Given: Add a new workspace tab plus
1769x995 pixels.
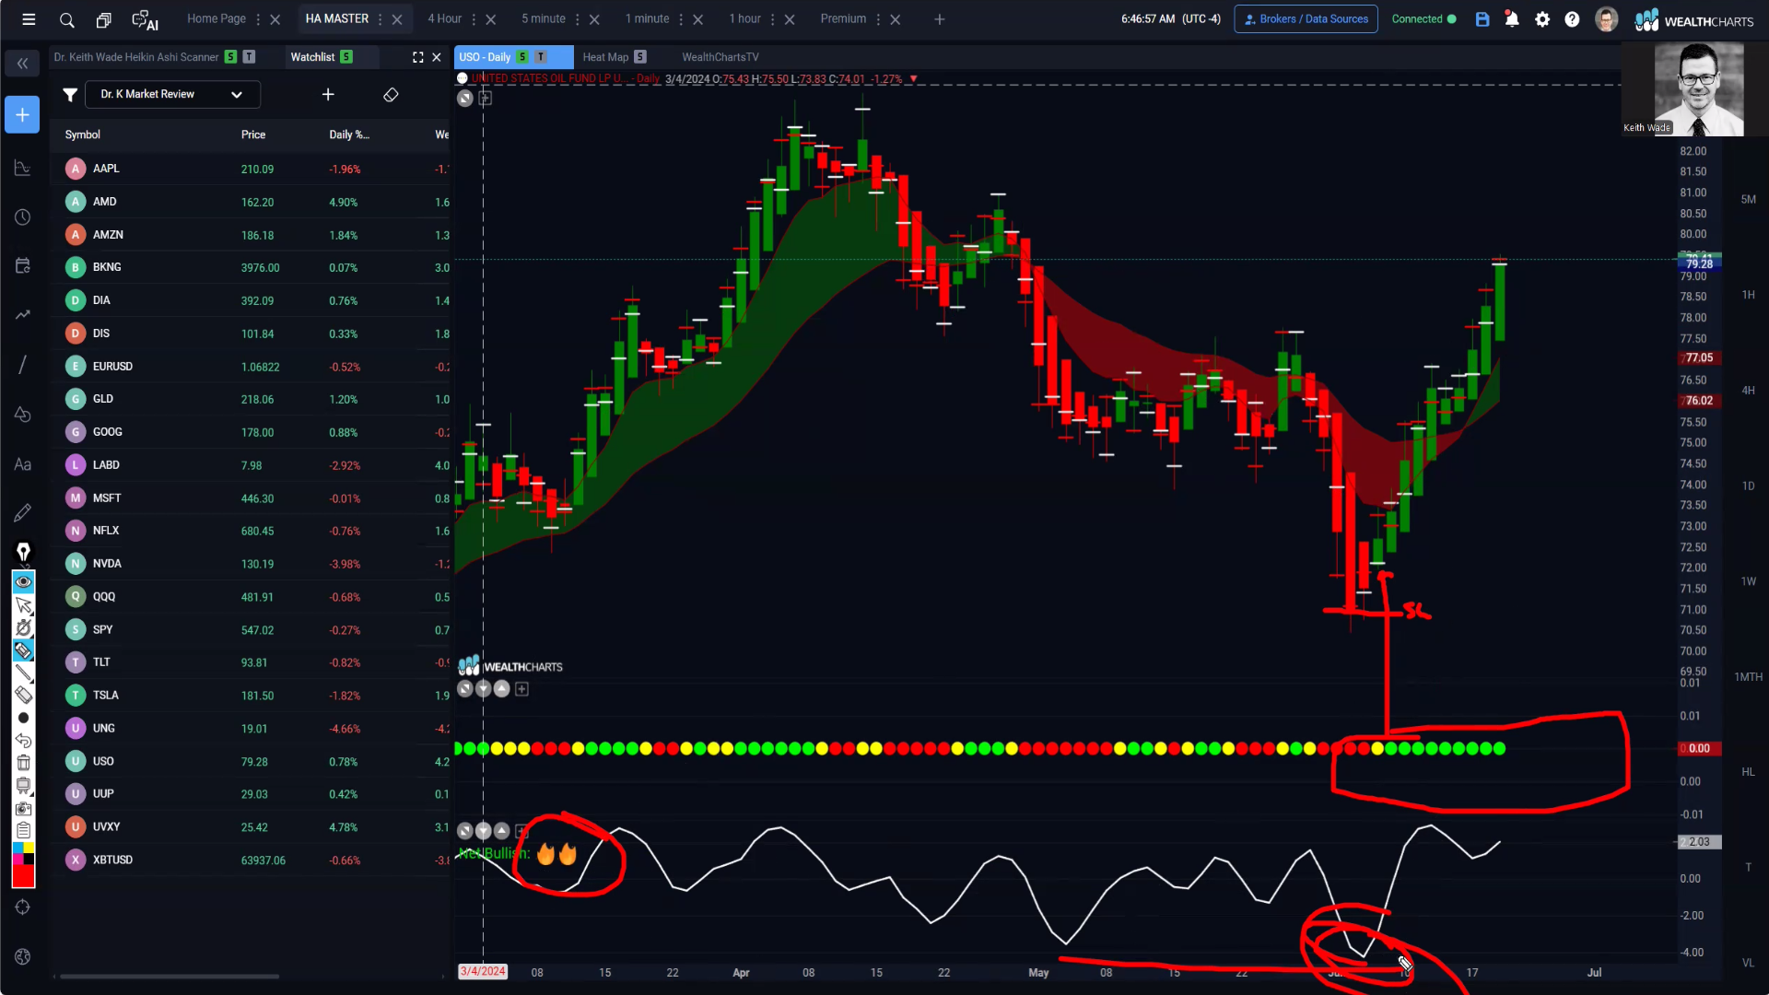Looking at the screenshot, I should pos(940,19).
